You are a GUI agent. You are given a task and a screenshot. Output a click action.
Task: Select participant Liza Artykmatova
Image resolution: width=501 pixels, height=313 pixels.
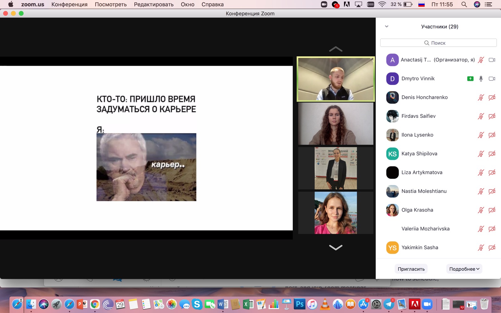(438, 172)
